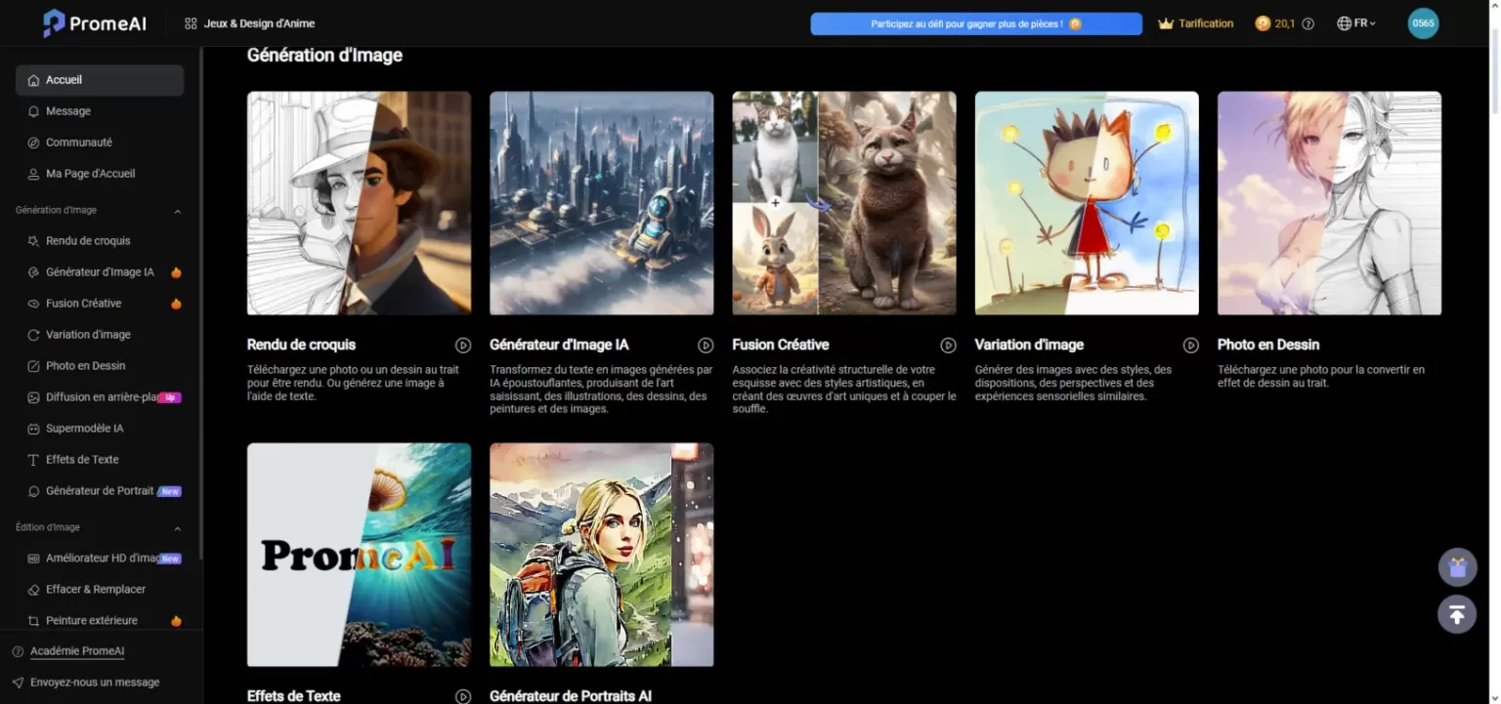This screenshot has height=704, width=1501.
Task: Open the Académie PromeAI link
Action: (x=77, y=651)
